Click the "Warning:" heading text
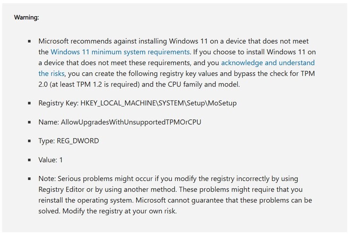This screenshot has width=349, height=235. [26, 17]
